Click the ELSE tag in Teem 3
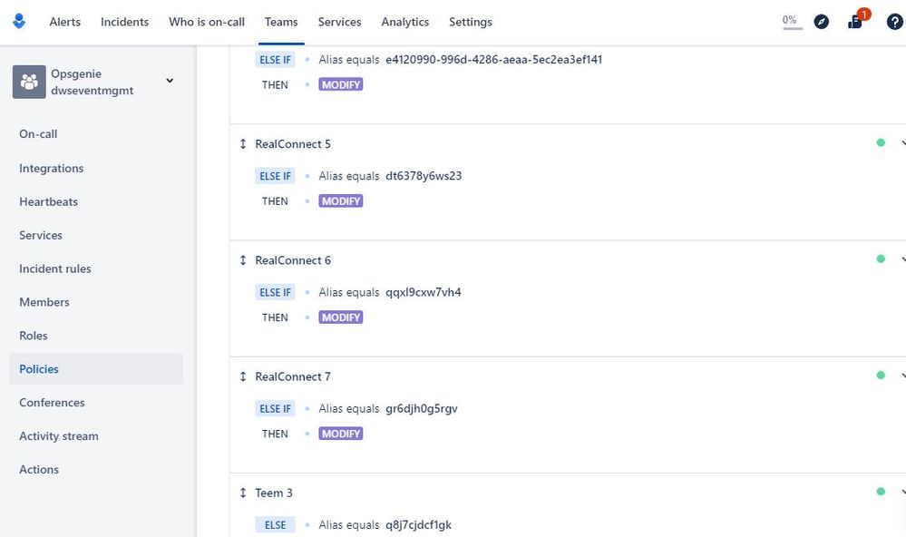Image resolution: width=906 pixels, height=537 pixels. (275, 524)
